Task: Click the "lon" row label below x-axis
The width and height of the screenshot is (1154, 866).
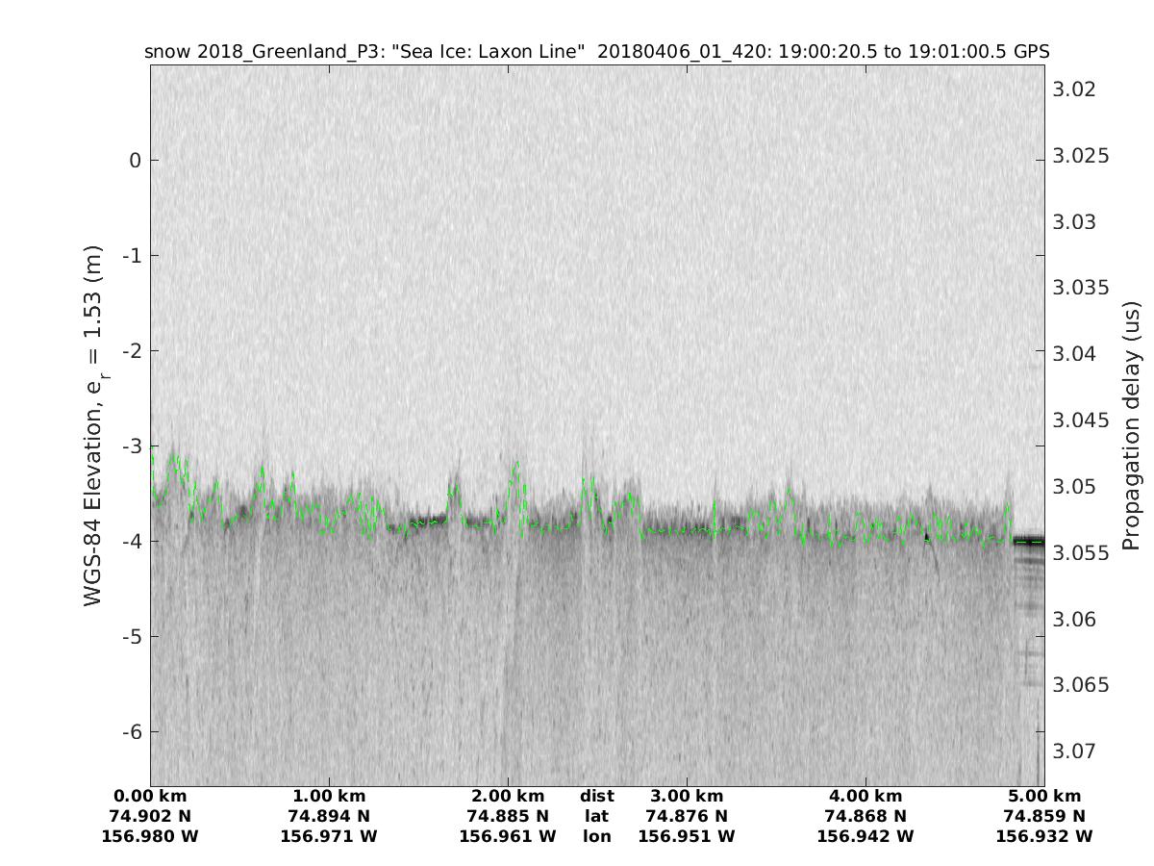Action: click(x=596, y=837)
